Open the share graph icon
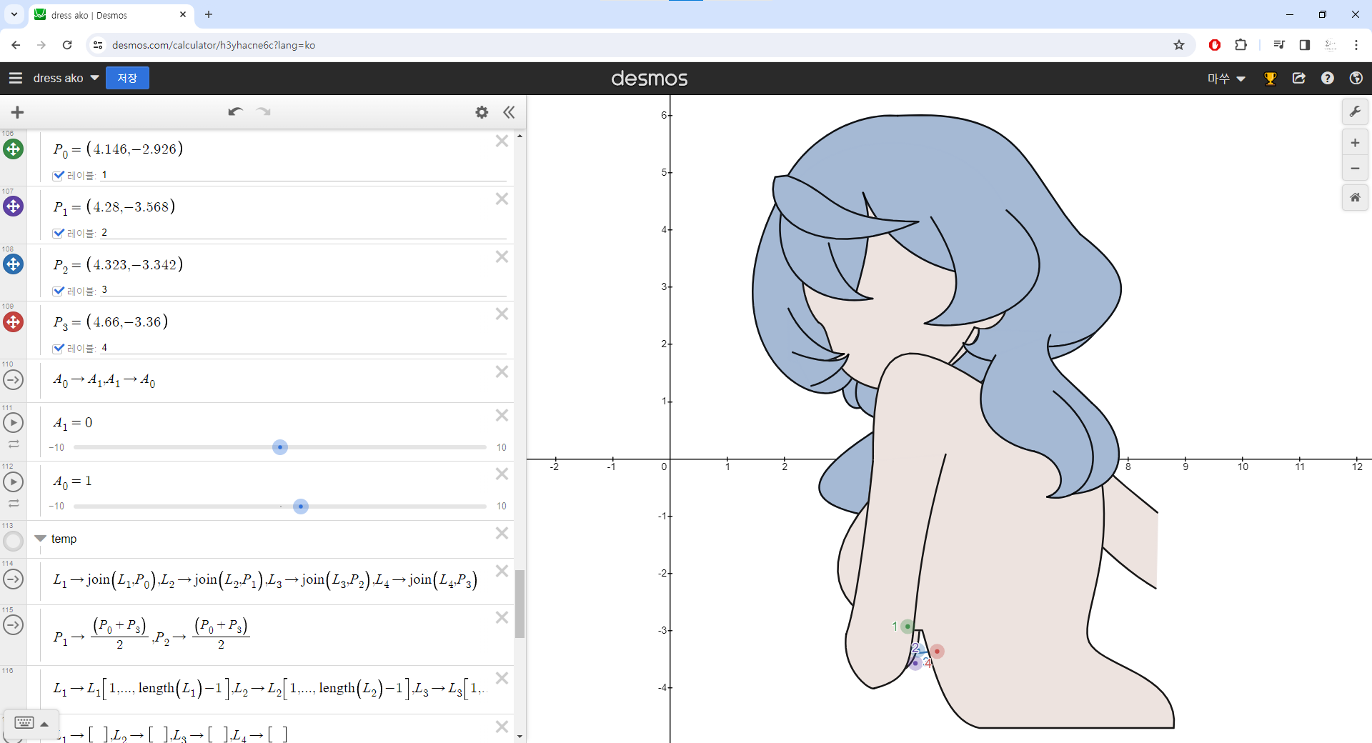1372x743 pixels. (1299, 79)
